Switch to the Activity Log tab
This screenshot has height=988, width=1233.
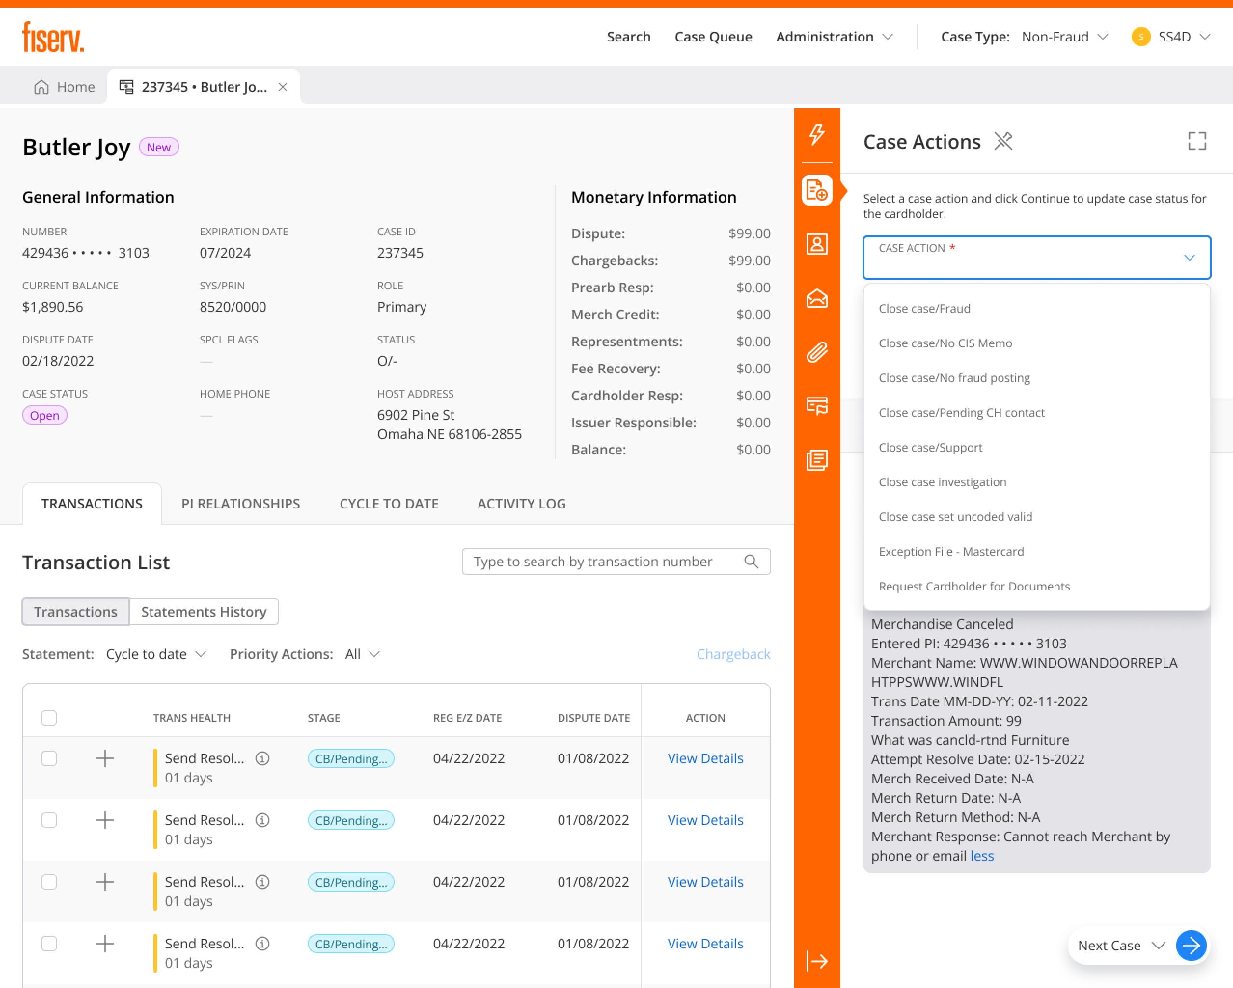click(521, 504)
